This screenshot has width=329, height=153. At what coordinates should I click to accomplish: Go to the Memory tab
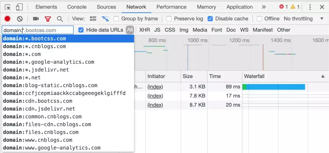[x=207, y=7]
